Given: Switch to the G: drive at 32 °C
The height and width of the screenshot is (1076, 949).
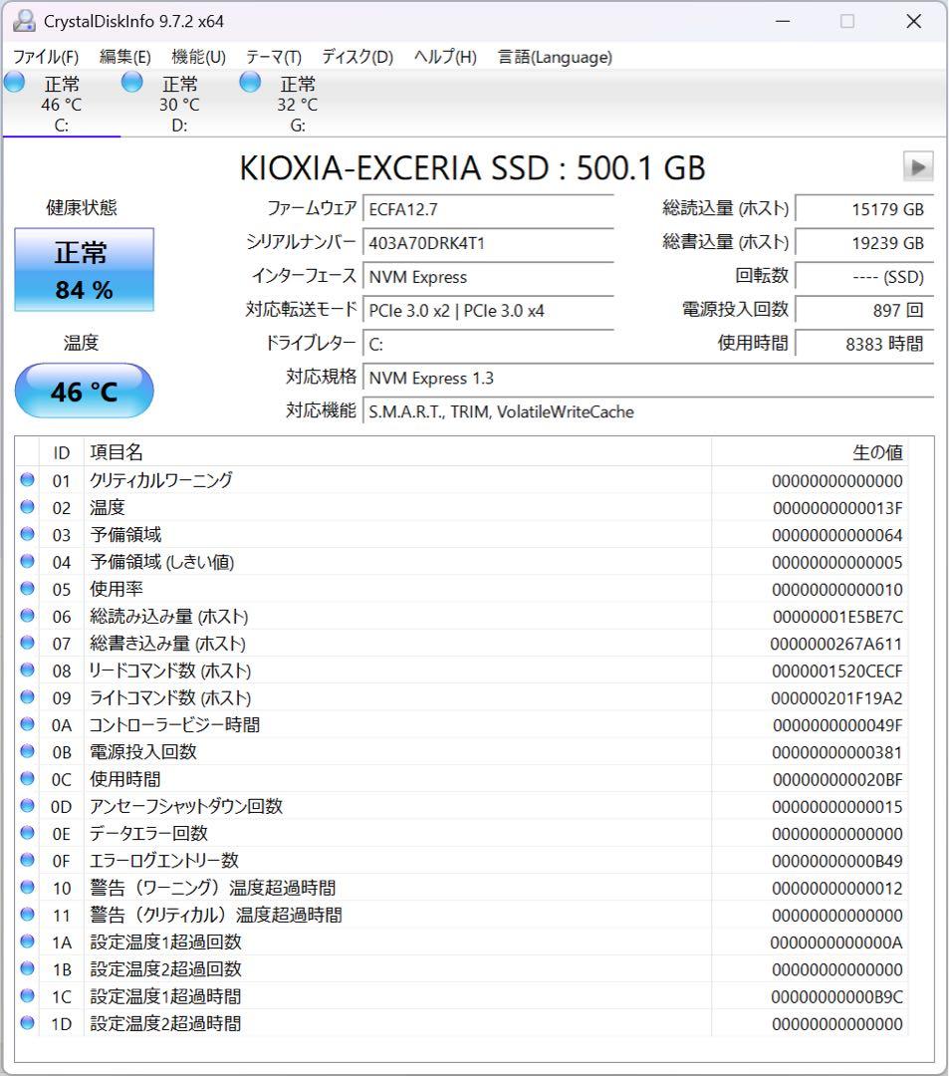Looking at the screenshot, I should 297,104.
